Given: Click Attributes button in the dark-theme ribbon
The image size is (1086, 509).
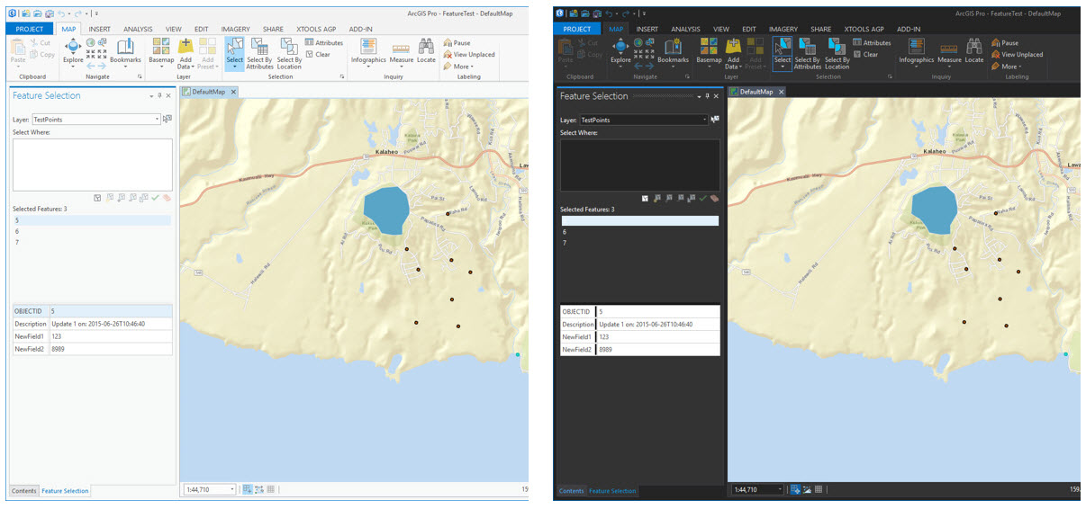Looking at the screenshot, I should coord(871,43).
